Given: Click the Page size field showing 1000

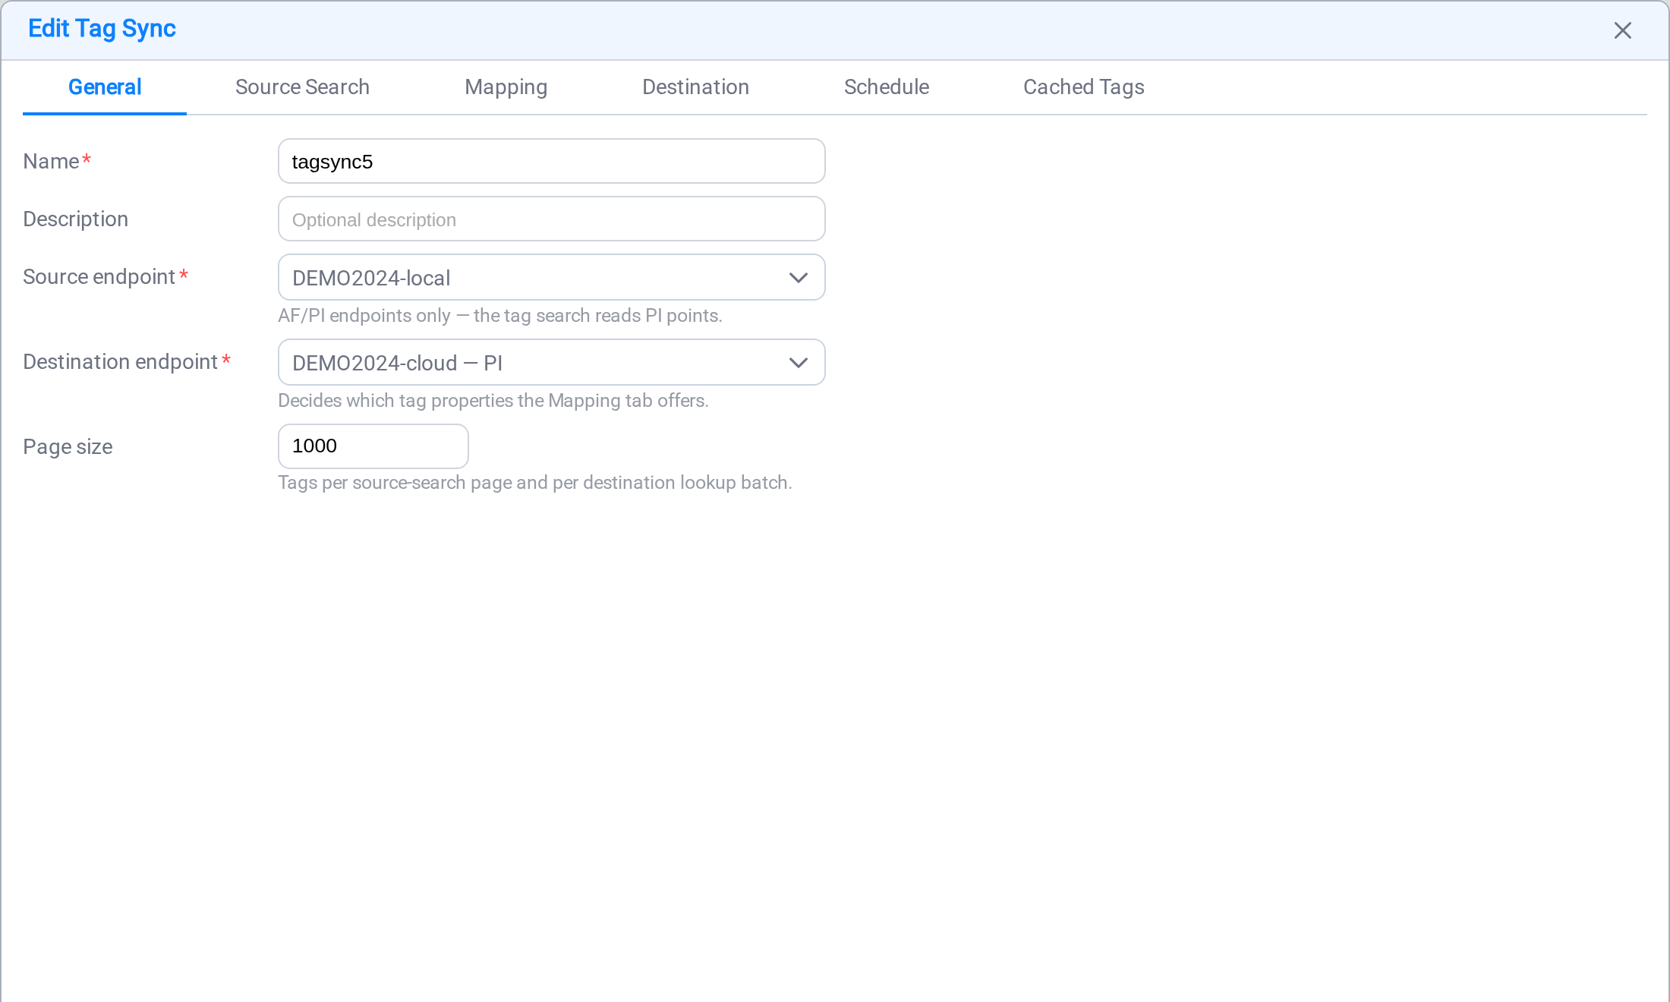Looking at the screenshot, I should coord(373,446).
